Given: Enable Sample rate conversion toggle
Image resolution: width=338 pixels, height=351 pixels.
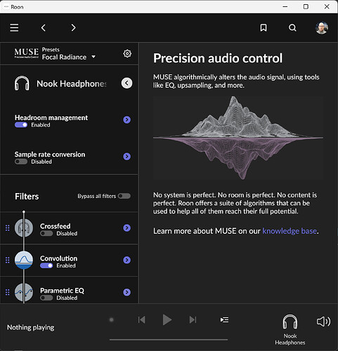Looking at the screenshot, I should coord(21,161).
